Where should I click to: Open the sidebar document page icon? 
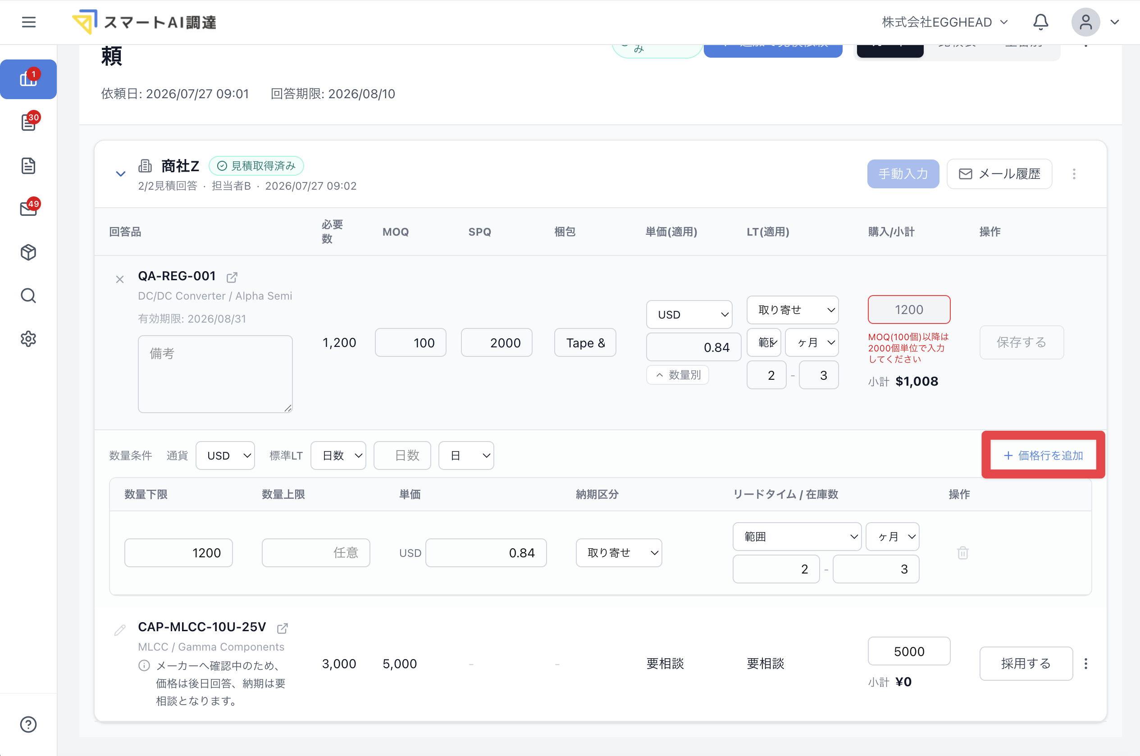click(x=28, y=166)
